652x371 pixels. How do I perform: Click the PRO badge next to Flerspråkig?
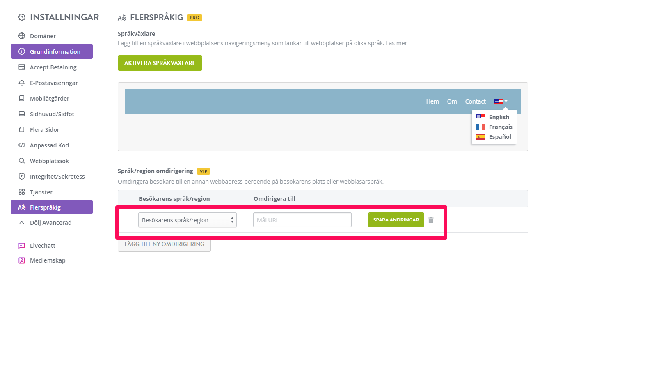click(x=194, y=18)
